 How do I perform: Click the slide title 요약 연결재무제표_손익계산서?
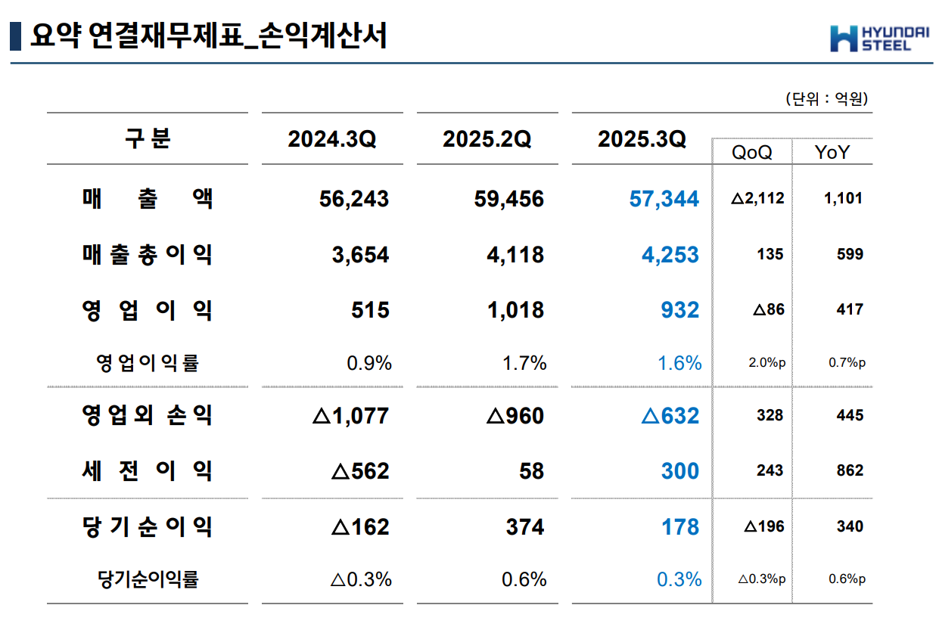[x=208, y=36]
